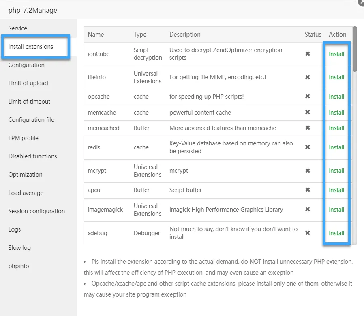View Load average section
The width and height of the screenshot is (364, 316).
(x=26, y=193)
